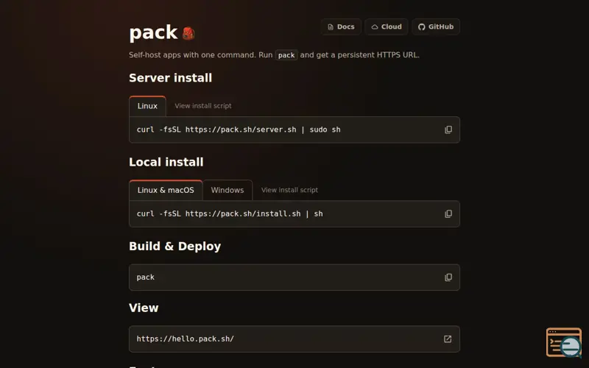Open the Docs page button
The height and width of the screenshot is (368, 589).
tap(341, 26)
